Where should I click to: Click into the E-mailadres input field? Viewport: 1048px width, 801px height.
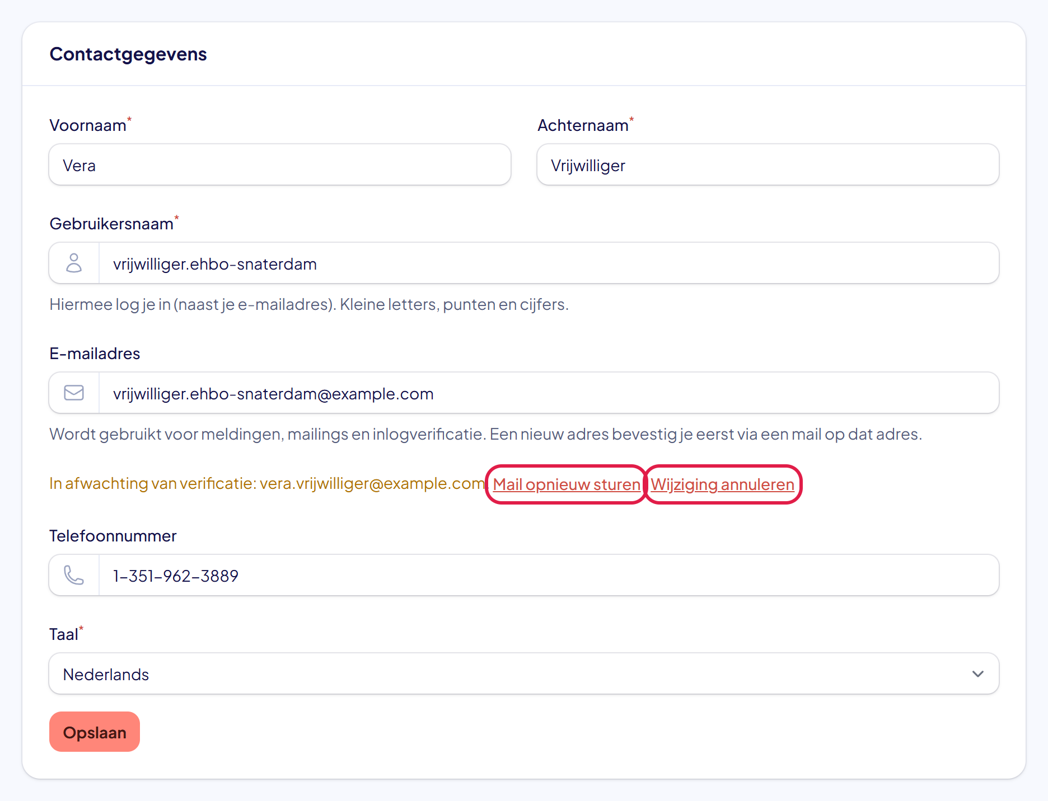tap(549, 393)
